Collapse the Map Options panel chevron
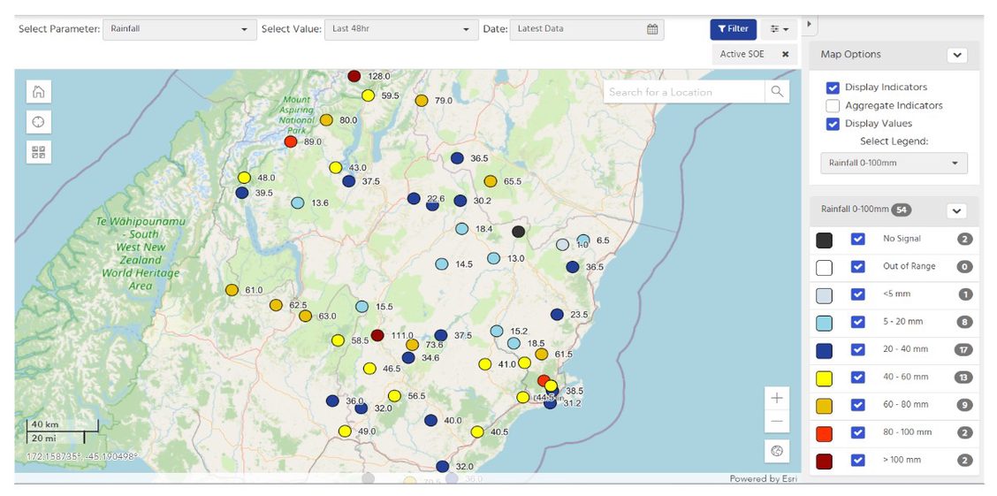The width and height of the screenshot is (997, 496). click(957, 55)
